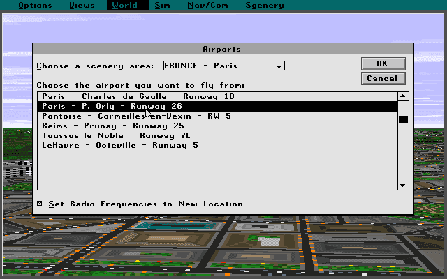Open the Scenery menu
The image size is (447, 279).
click(264, 6)
